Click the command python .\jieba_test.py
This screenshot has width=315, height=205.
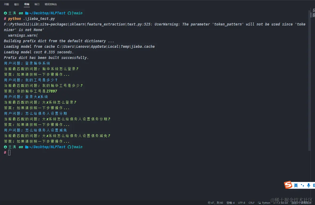coord(31,19)
